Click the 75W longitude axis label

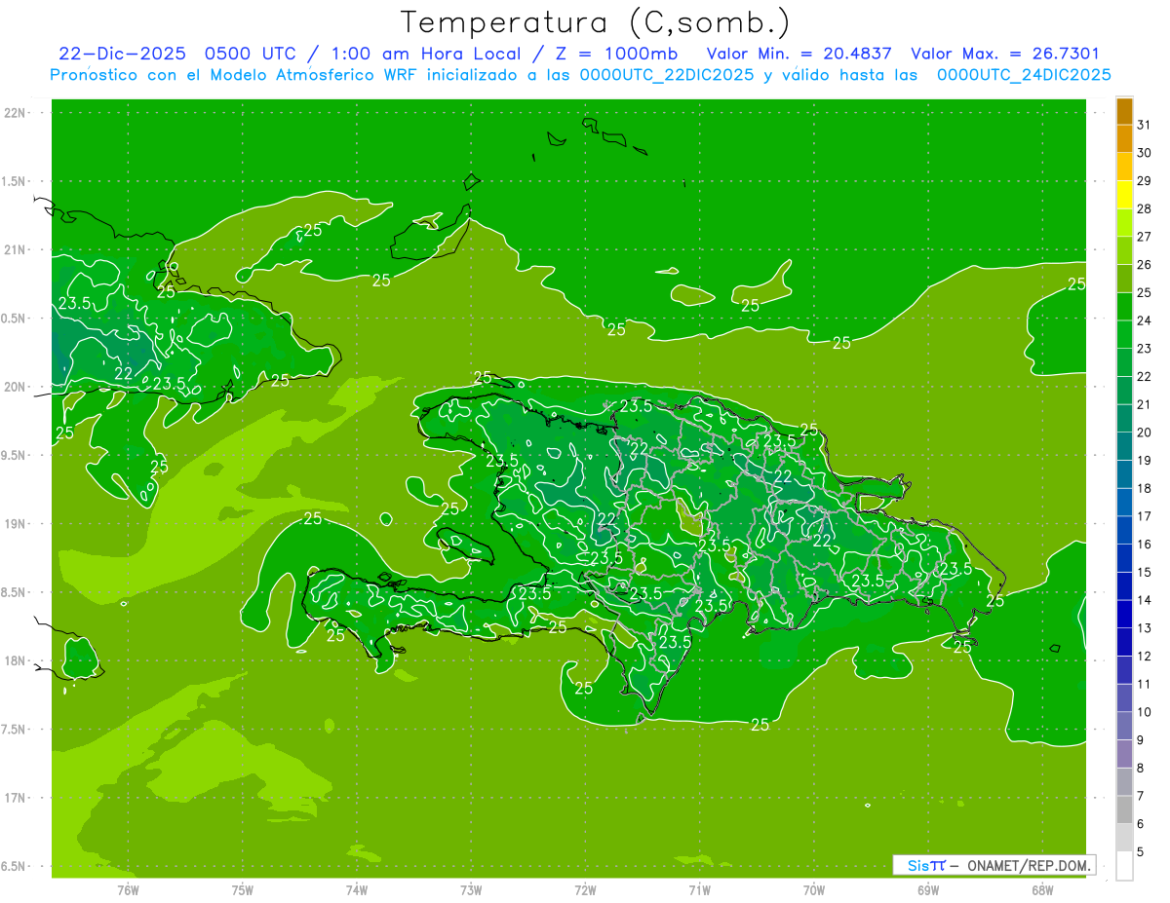click(243, 889)
